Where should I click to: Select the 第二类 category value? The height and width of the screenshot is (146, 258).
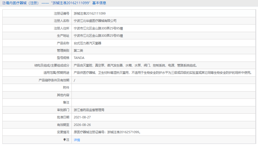point(78,51)
